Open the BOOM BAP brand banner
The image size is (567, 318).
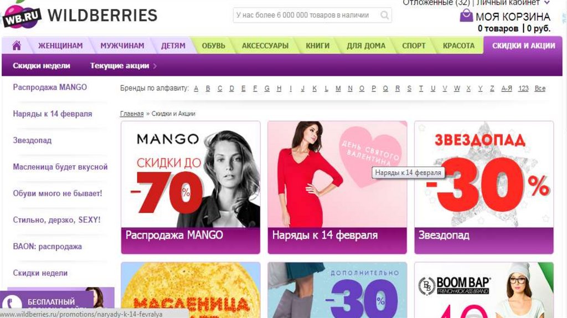[484, 290]
